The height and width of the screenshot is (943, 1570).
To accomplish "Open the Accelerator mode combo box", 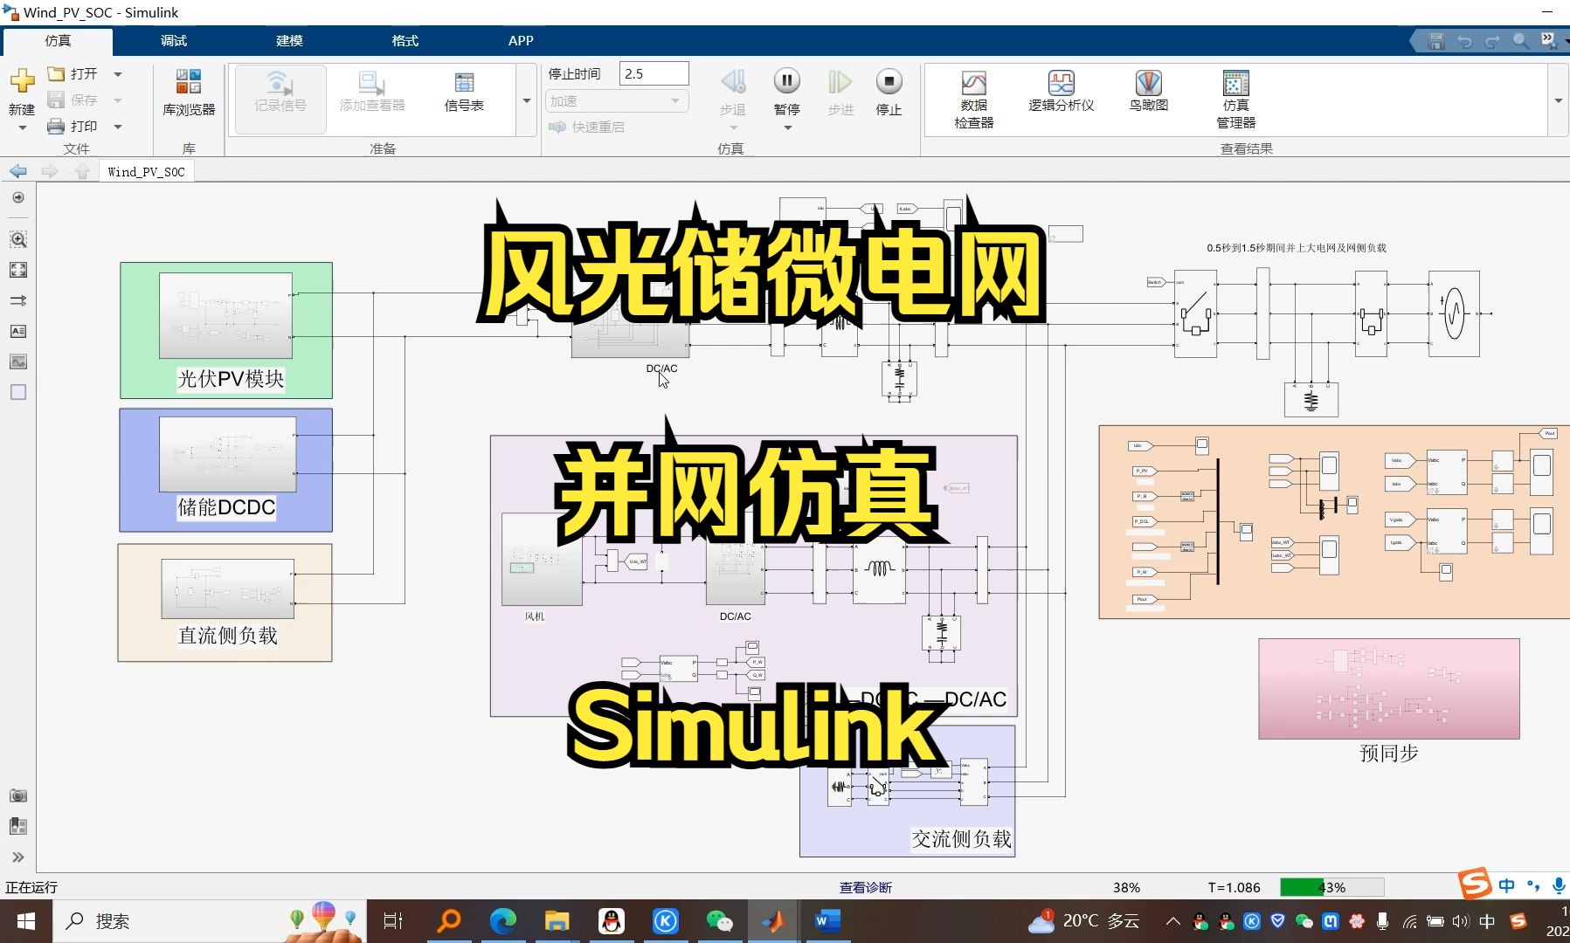I will pos(617,101).
